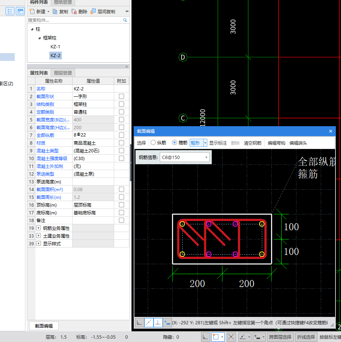Expand the 钢筋业务属性 group
The height and width of the screenshot is (342, 341).
coord(39,228)
